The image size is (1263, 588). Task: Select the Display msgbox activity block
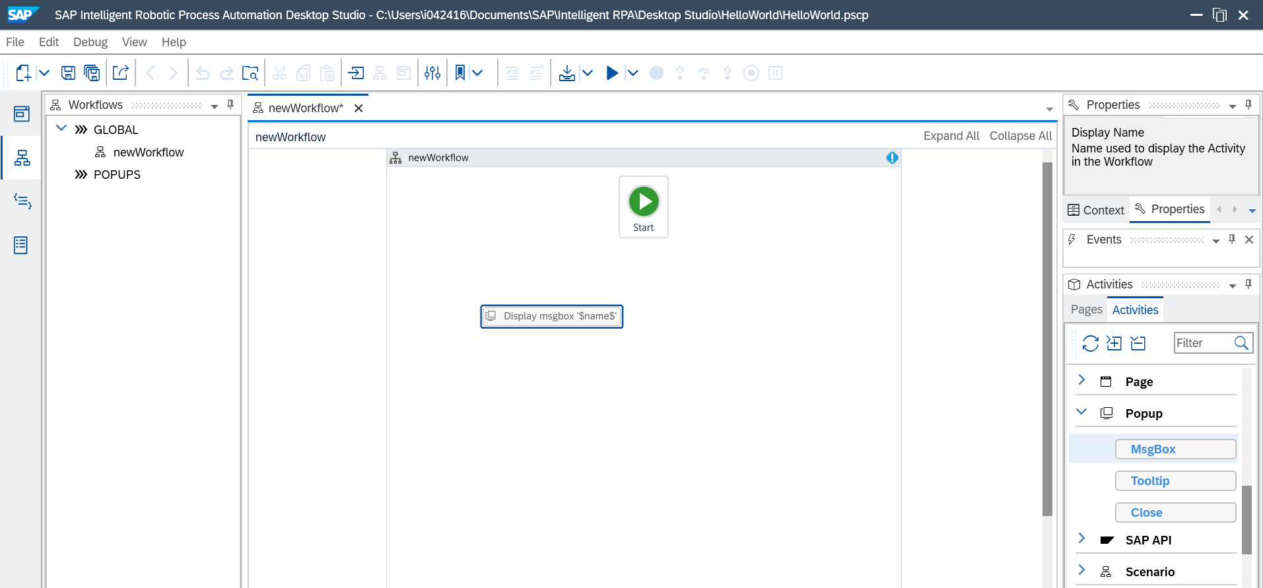(x=552, y=316)
